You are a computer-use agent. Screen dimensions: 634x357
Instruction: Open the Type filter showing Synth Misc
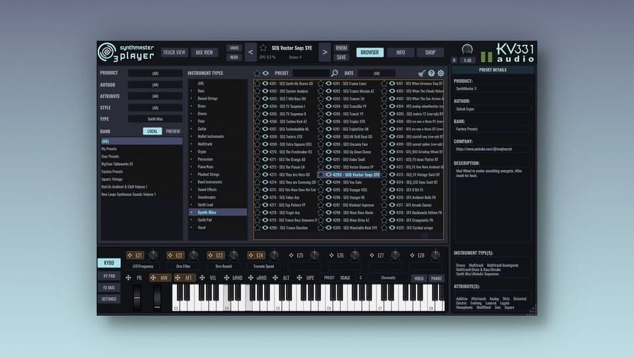pos(155,119)
